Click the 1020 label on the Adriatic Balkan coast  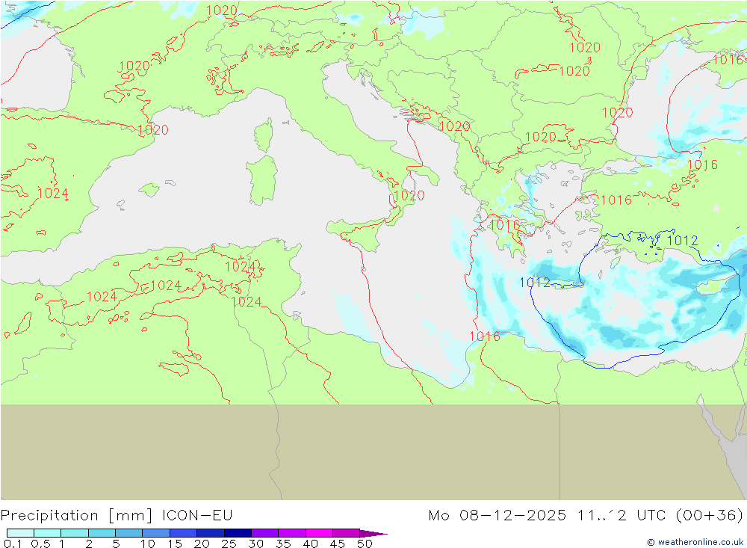[x=454, y=126]
